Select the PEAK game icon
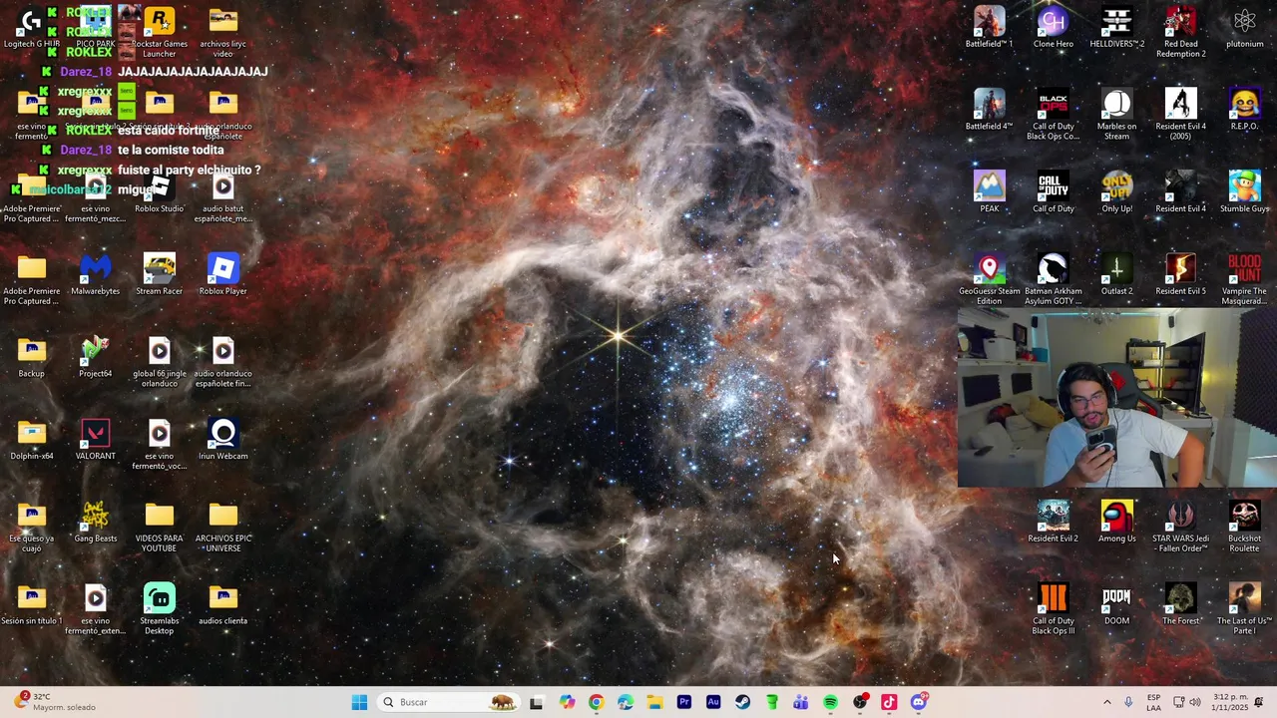 click(990, 192)
